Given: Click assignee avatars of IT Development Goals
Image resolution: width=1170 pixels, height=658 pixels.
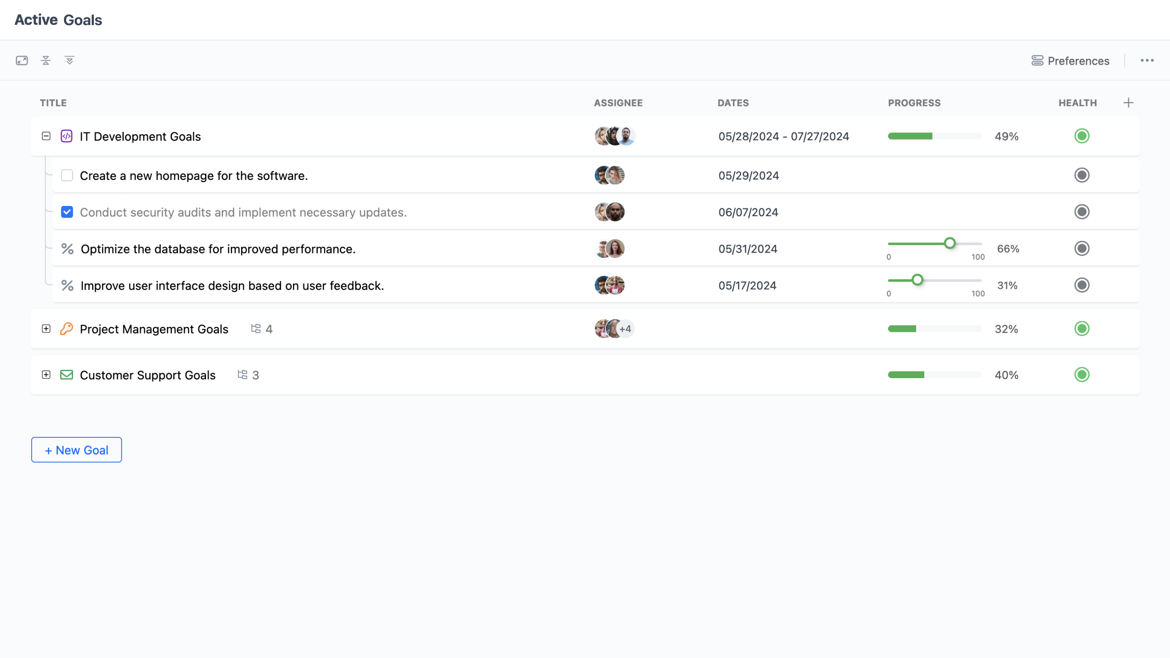Looking at the screenshot, I should click(x=615, y=136).
